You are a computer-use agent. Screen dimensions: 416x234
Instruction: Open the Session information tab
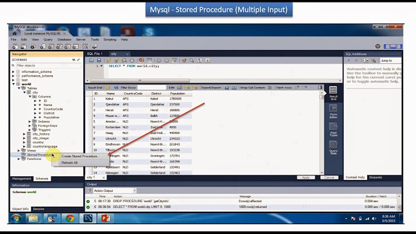(x=39, y=209)
